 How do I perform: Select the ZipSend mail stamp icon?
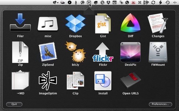48,52
